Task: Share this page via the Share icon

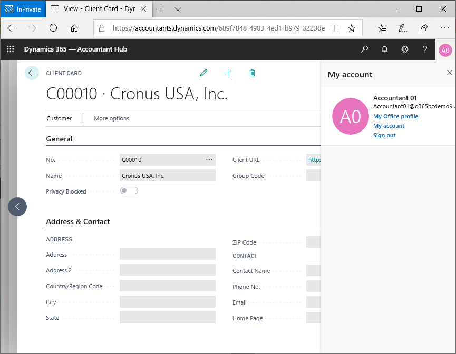Action: click(x=423, y=28)
